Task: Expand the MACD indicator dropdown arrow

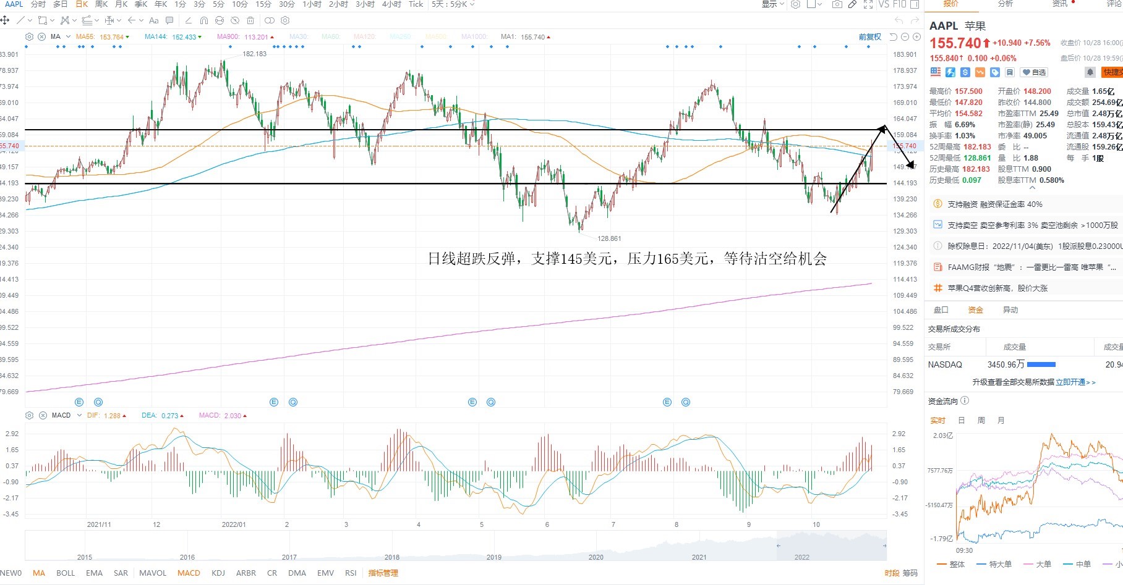Action: pos(79,416)
